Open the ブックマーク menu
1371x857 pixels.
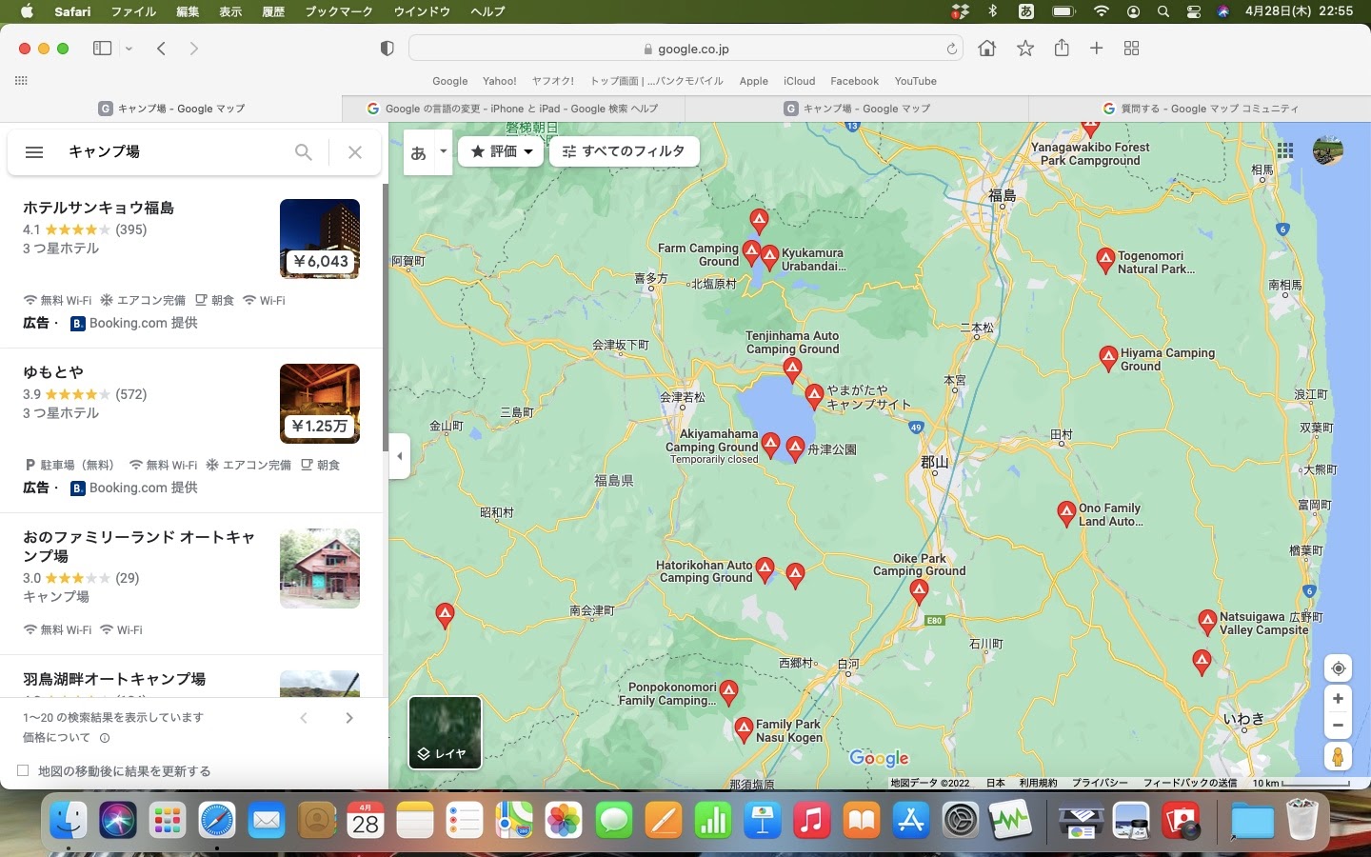point(338,12)
